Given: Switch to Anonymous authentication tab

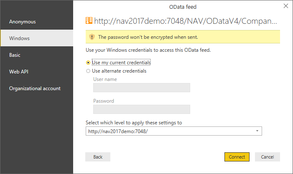Looking at the screenshot, I should pyautogui.click(x=23, y=22).
